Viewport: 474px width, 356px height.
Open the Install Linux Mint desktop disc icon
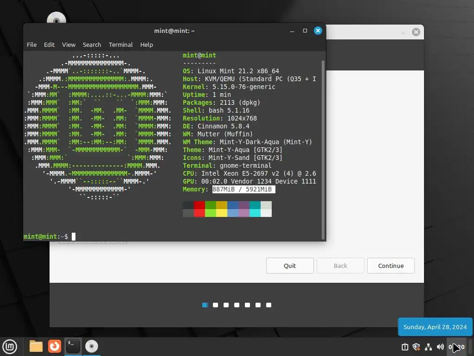click(x=56, y=18)
